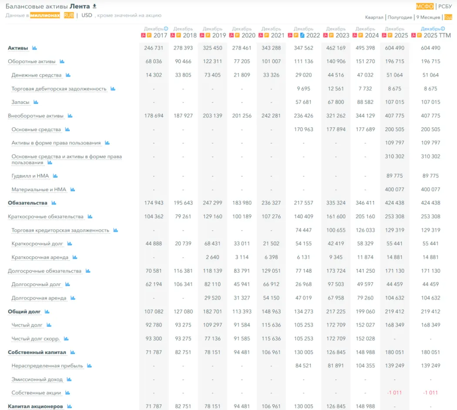Open the presentation icon for 2020
This screenshot has height=410, width=457.
click(x=237, y=35)
